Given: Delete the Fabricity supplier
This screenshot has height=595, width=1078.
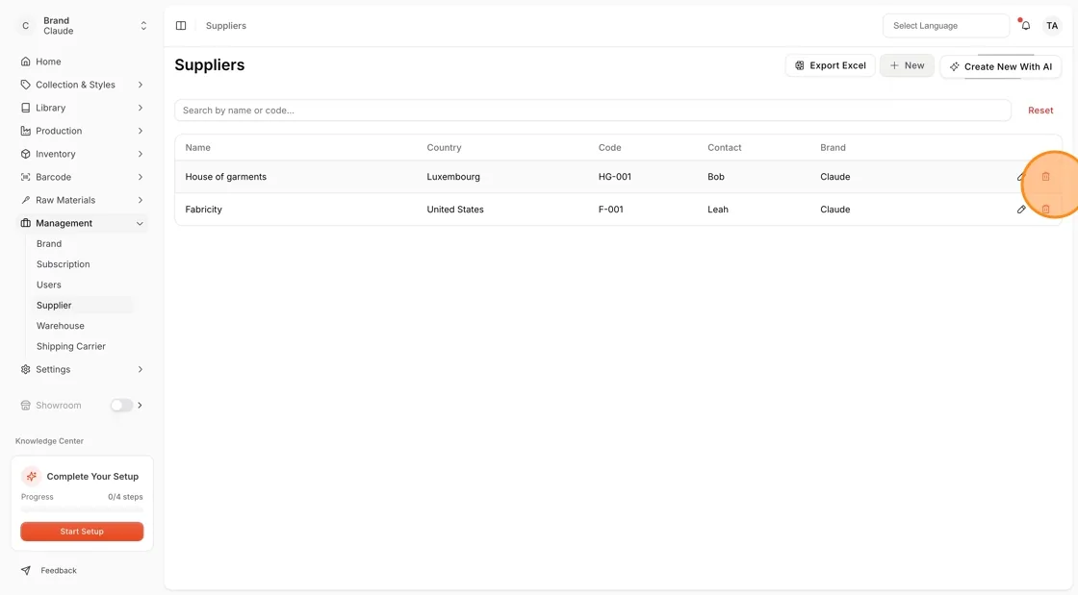Looking at the screenshot, I should click(x=1045, y=210).
